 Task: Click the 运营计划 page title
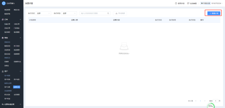click(29, 3)
